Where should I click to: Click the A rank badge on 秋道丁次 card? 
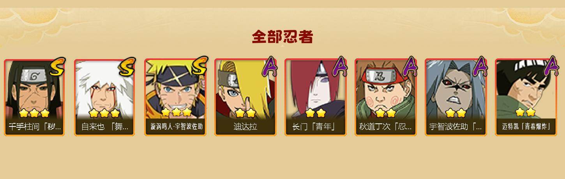(x=410, y=67)
